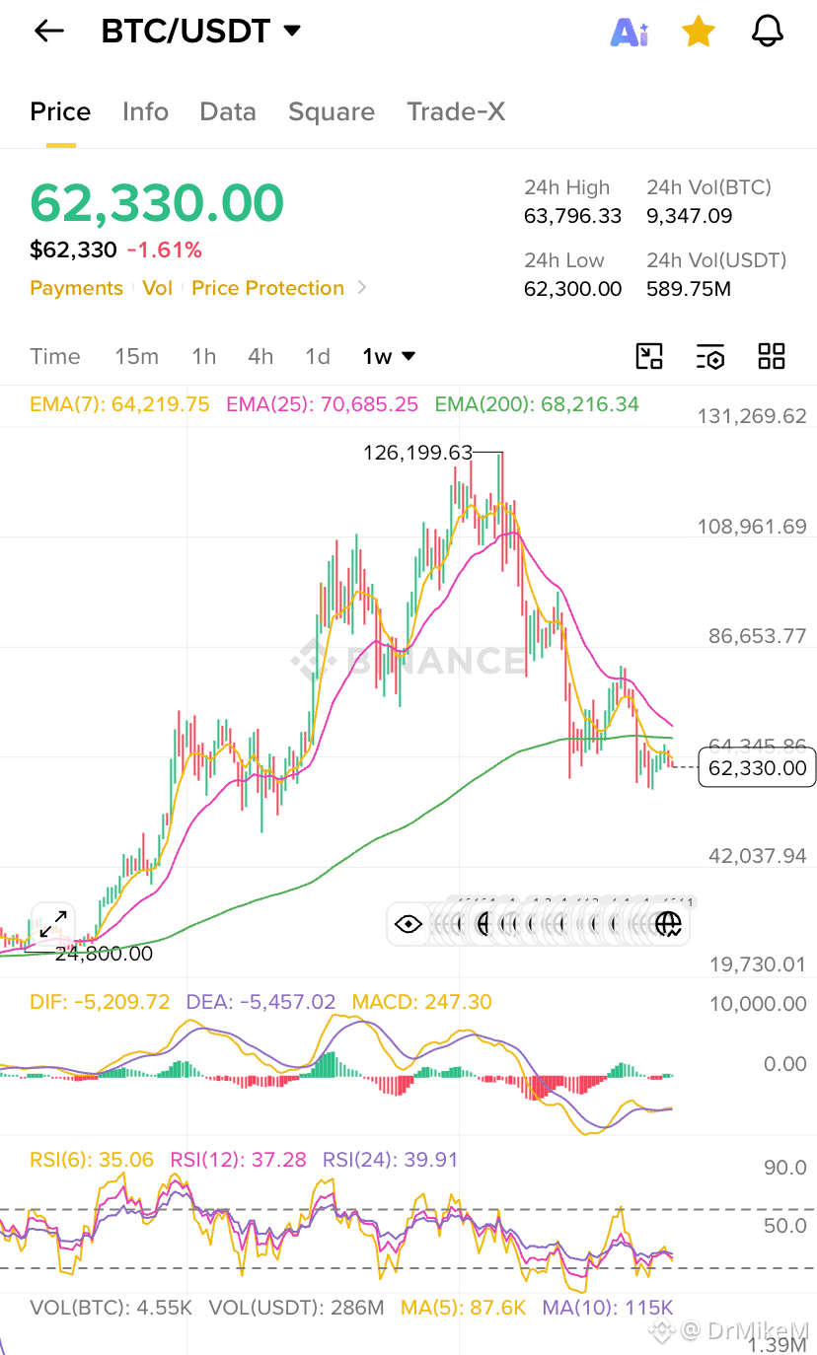Screen dimensions: 817x1355
Task: Click the EMA(200) indicator label
Action: coord(537,404)
